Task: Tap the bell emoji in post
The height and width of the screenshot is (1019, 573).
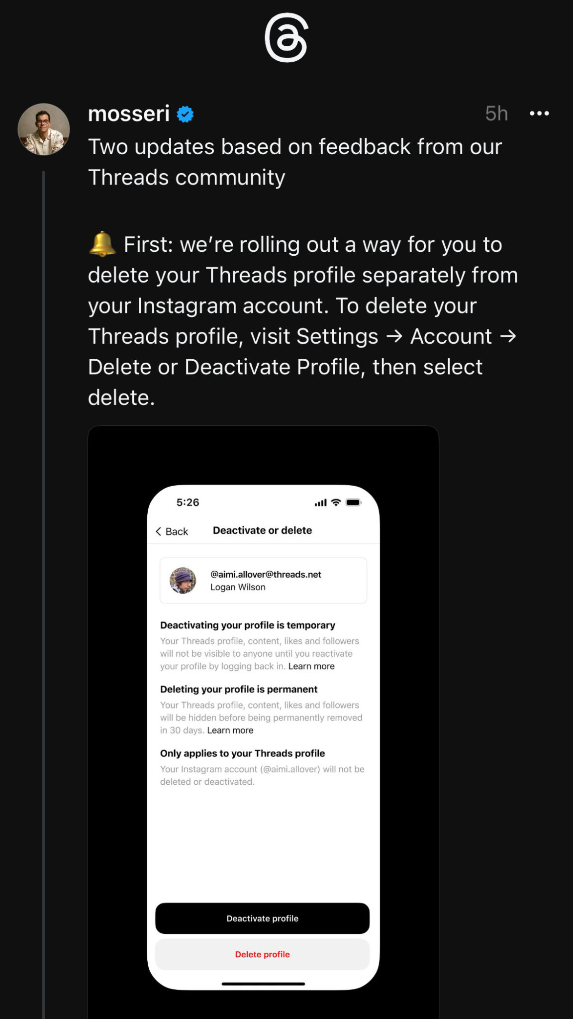Action: (102, 244)
